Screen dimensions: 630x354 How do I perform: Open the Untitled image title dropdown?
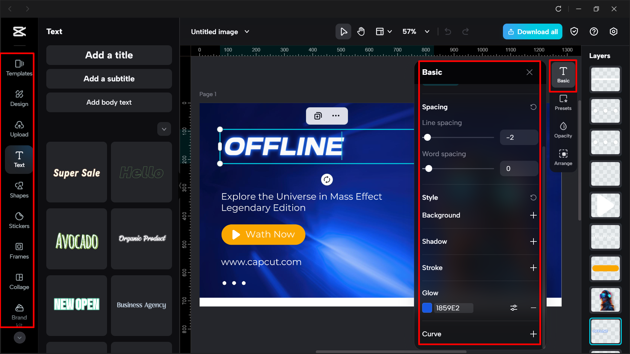[247, 31]
